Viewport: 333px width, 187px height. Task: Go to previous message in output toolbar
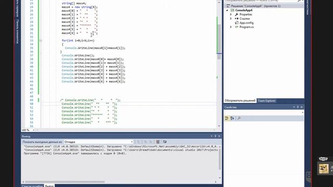click(x=146, y=142)
